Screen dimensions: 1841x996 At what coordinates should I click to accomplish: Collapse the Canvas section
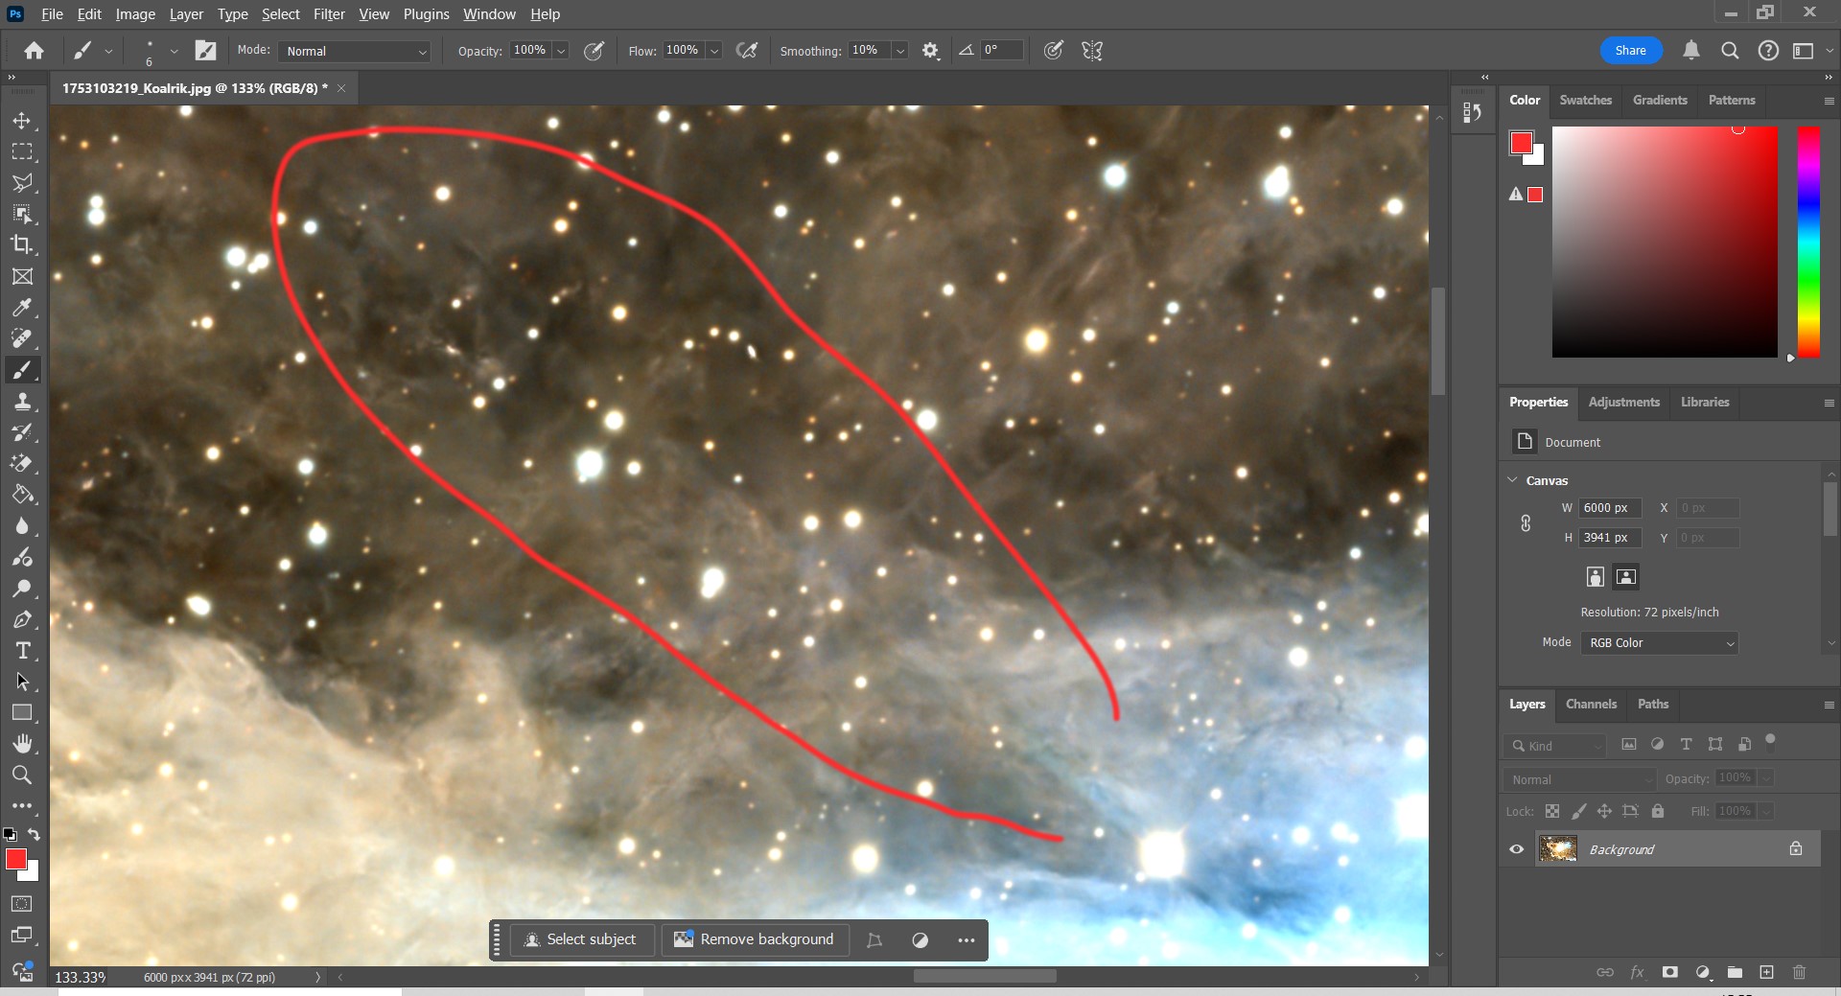pyautogui.click(x=1513, y=480)
